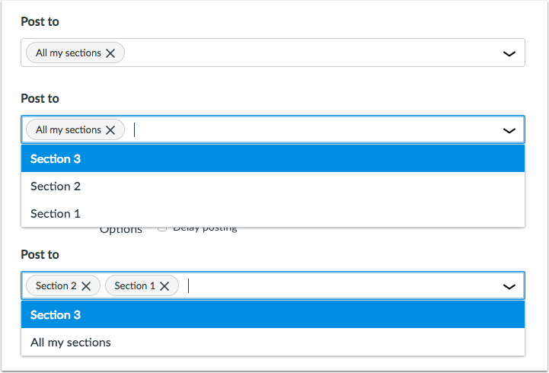Collapse the middle Post to dropdown chevron
Screen dimensions: 549x373
509,130
